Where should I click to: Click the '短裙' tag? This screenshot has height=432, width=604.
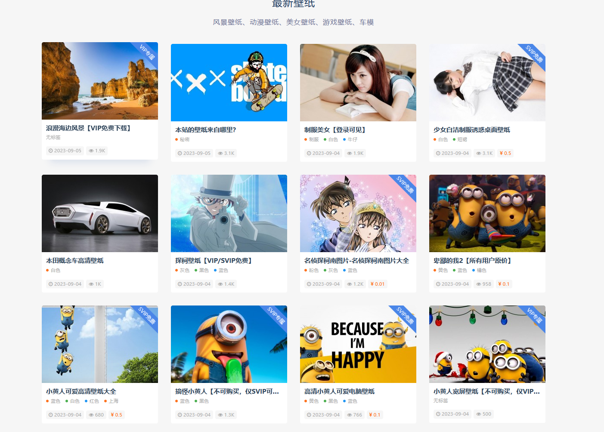(462, 139)
